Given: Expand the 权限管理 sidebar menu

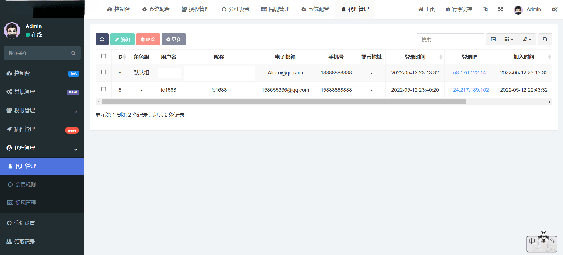Looking at the screenshot, I should click(x=42, y=110).
